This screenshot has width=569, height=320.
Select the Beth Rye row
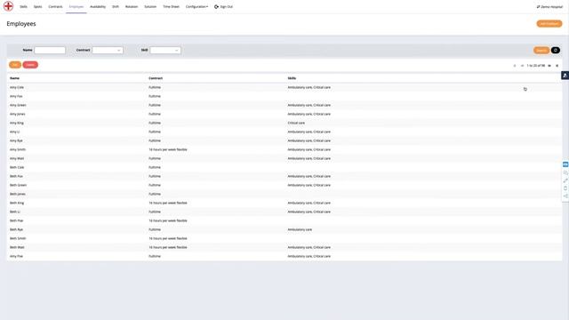pyautogui.click(x=284, y=229)
